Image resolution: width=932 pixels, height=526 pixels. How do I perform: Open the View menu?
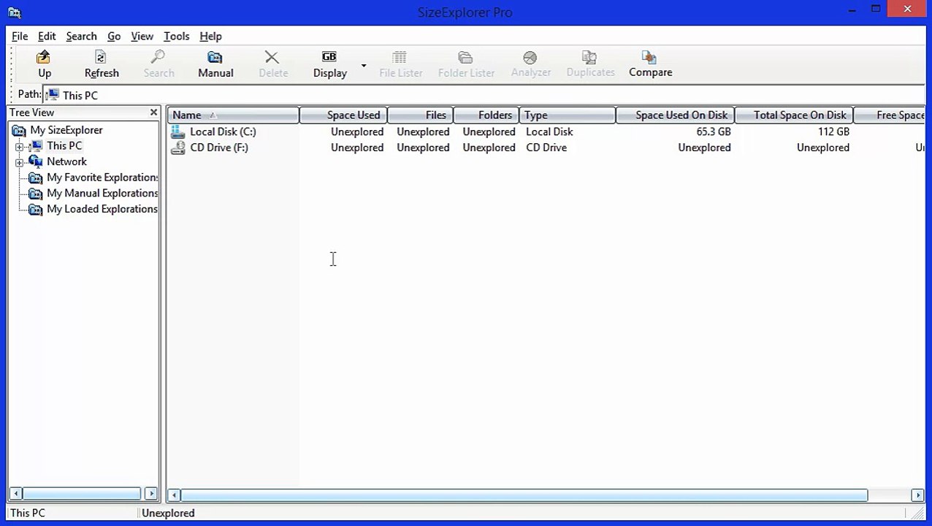[x=142, y=36]
